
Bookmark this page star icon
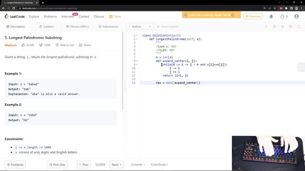pos(275,9)
